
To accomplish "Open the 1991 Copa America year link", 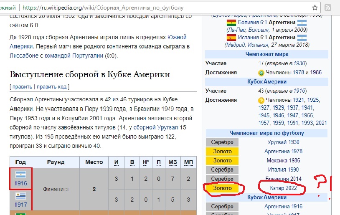I will (293, 123).
